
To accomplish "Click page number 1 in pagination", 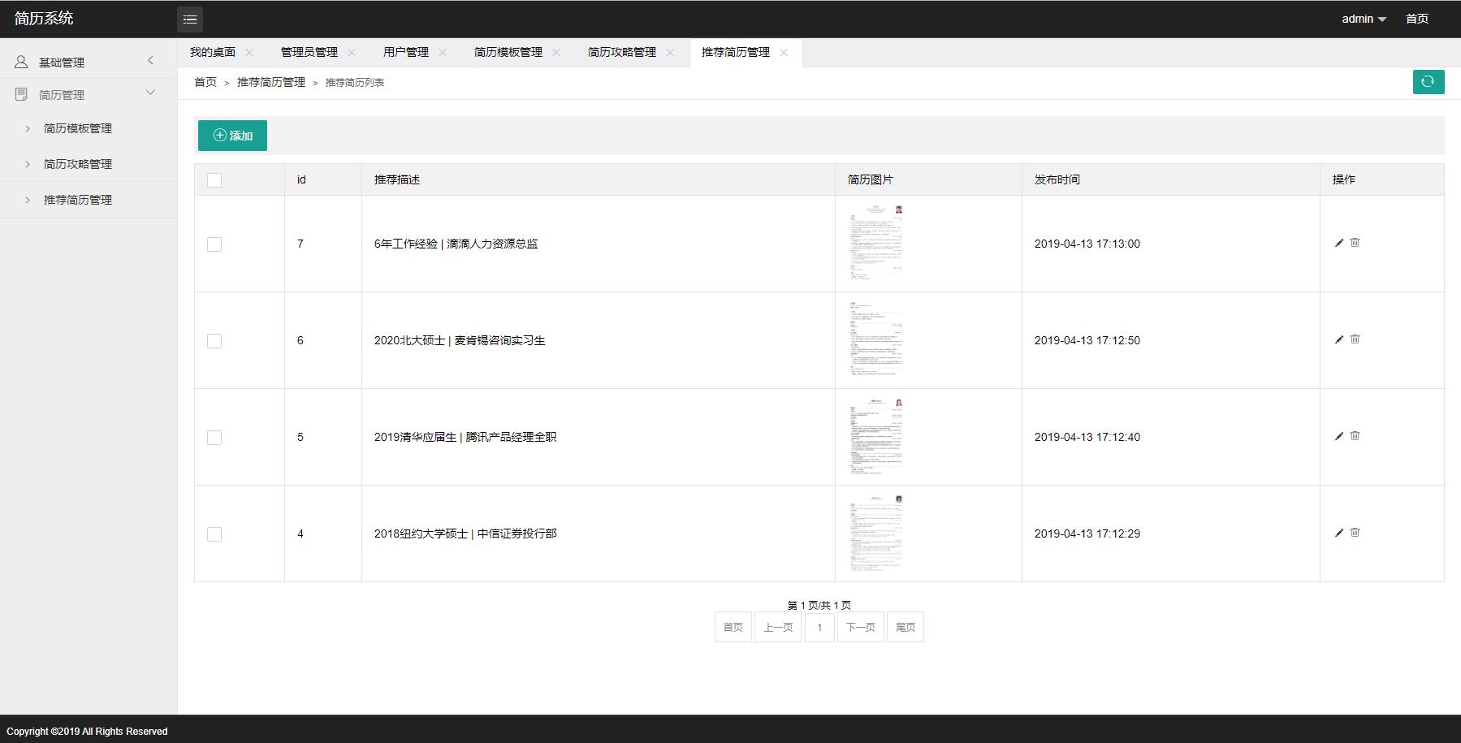I will pos(819,627).
